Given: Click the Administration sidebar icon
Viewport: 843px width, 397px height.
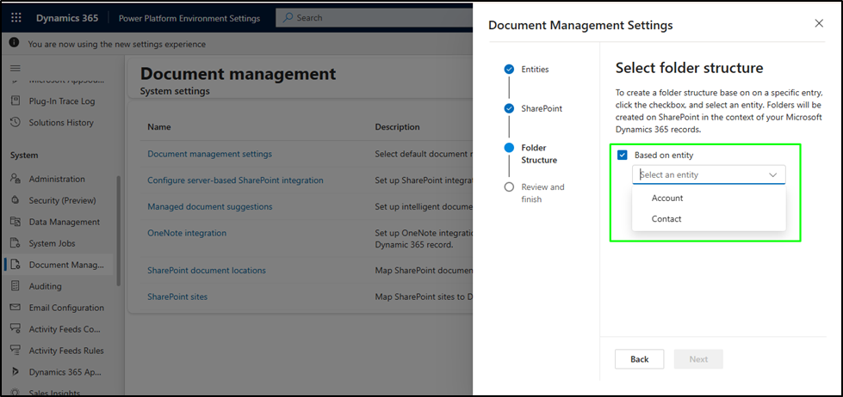Looking at the screenshot, I should tap(15, 180).
